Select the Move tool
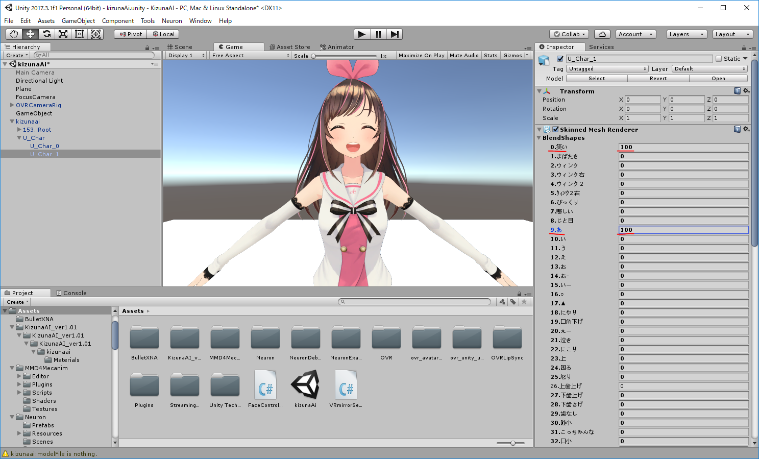 30,34
